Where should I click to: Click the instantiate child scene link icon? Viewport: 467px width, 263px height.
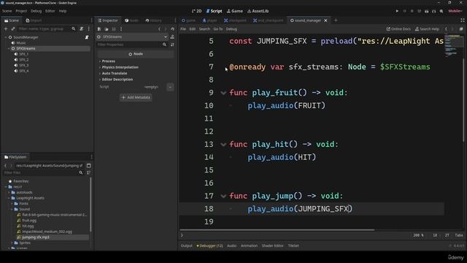(x=13, y=29)
